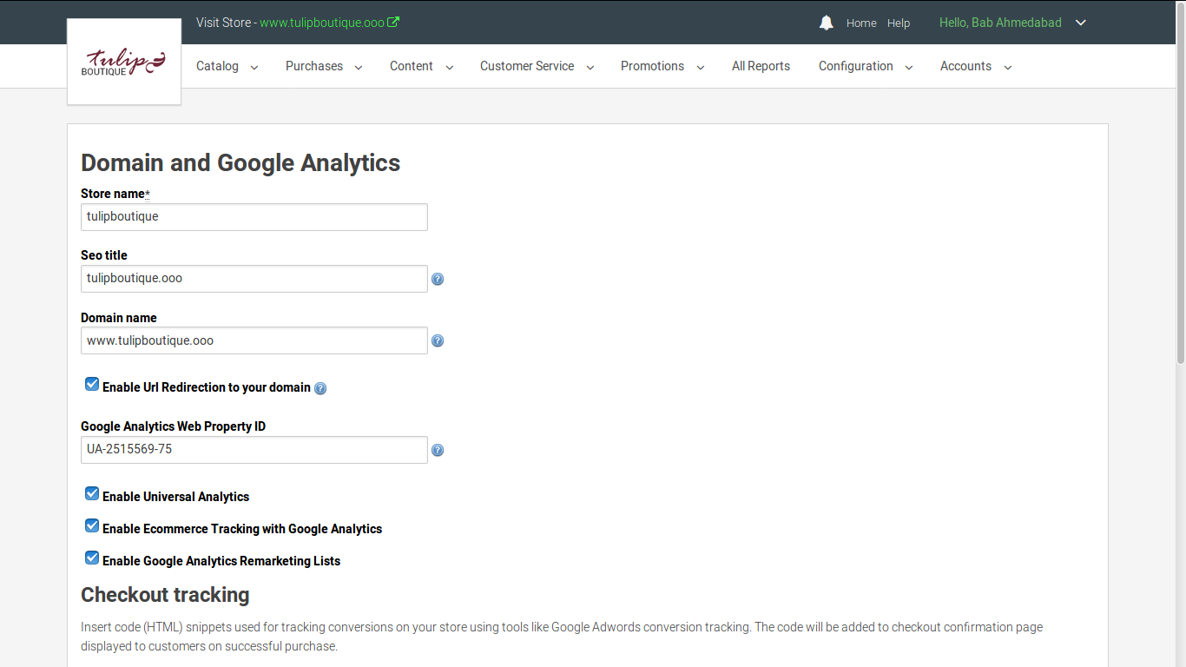Screen dimensions: 1186x667
Task: Expand the Accounts menu
Action: (976, 66)
